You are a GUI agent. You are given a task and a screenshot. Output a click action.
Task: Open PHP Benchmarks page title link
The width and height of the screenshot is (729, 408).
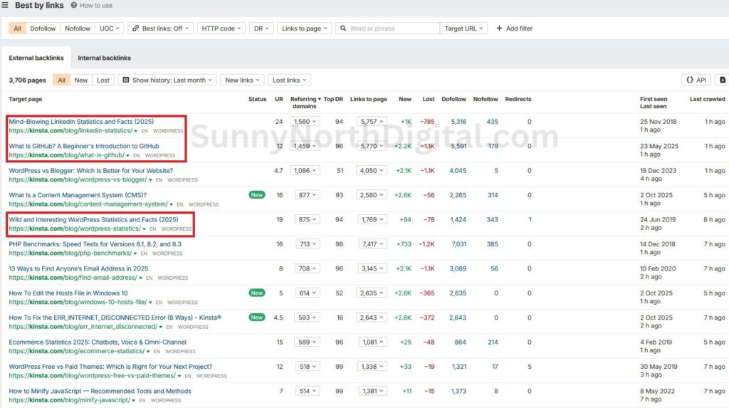click(x=95, y=244)
